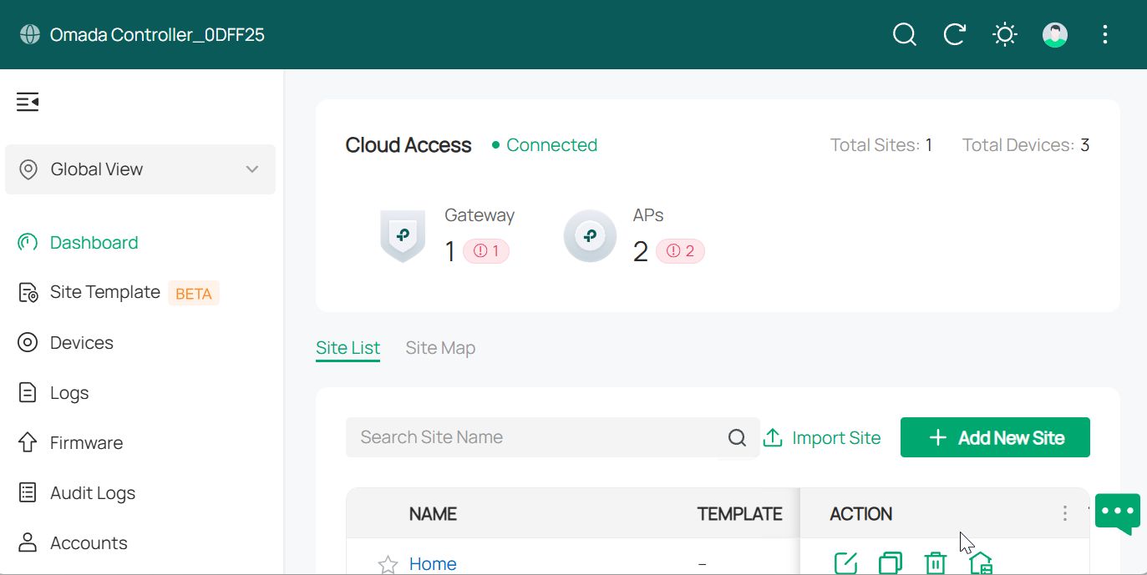Star the Home site as favorite
Image resolution: width=1147 pixels, height=575 pixels.
(x=387, y=564)
